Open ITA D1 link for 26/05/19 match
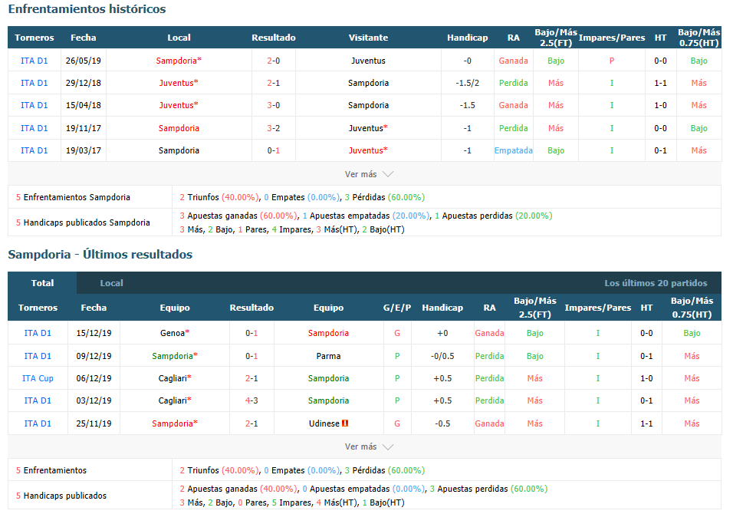733x514 pixels. [35, 61]
